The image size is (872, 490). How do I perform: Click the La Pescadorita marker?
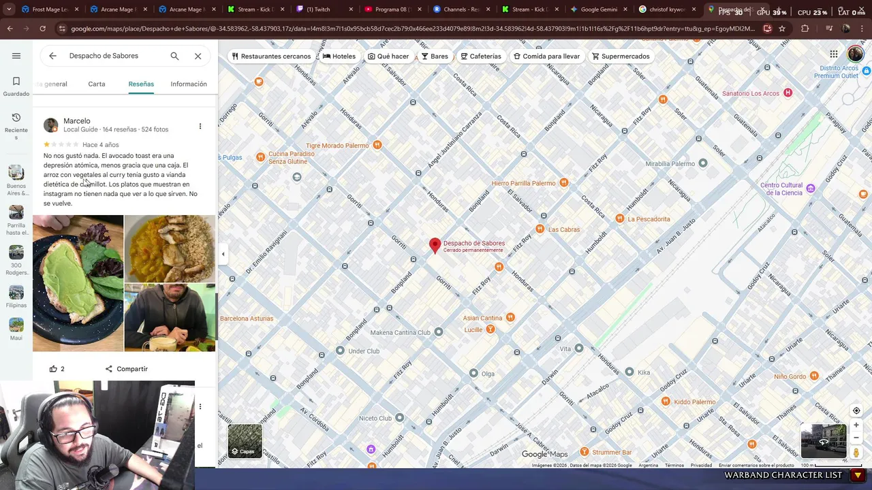[x=619, y=218]
